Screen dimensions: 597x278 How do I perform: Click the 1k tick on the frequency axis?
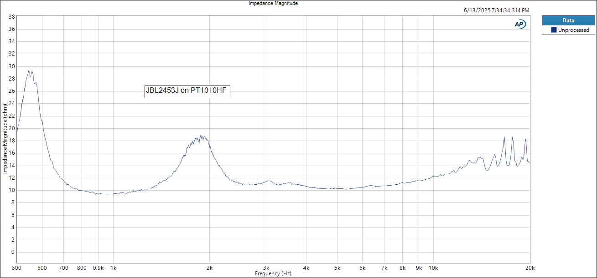114,268
